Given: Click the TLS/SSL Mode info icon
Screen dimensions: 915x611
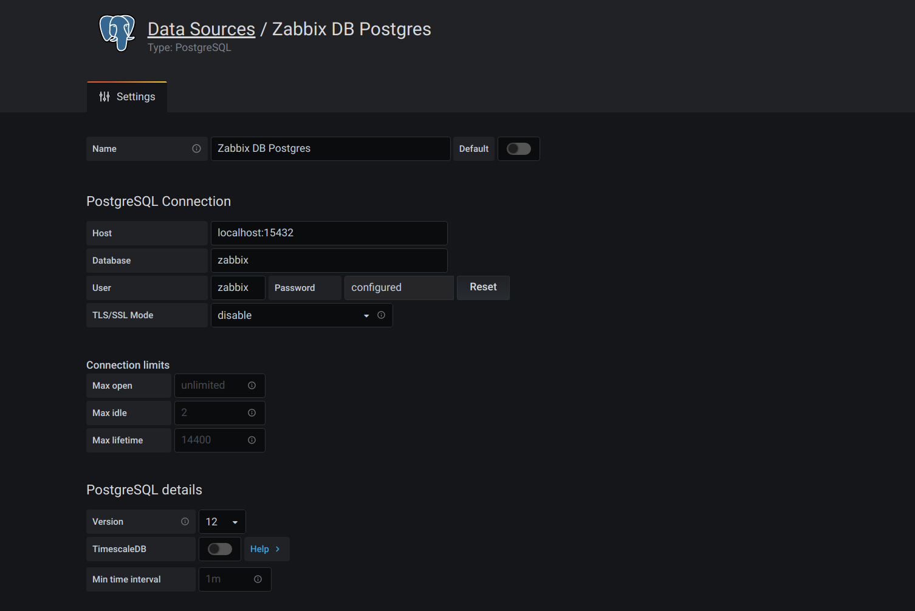Looking at the screenshot, I should [x=381, y=315].
